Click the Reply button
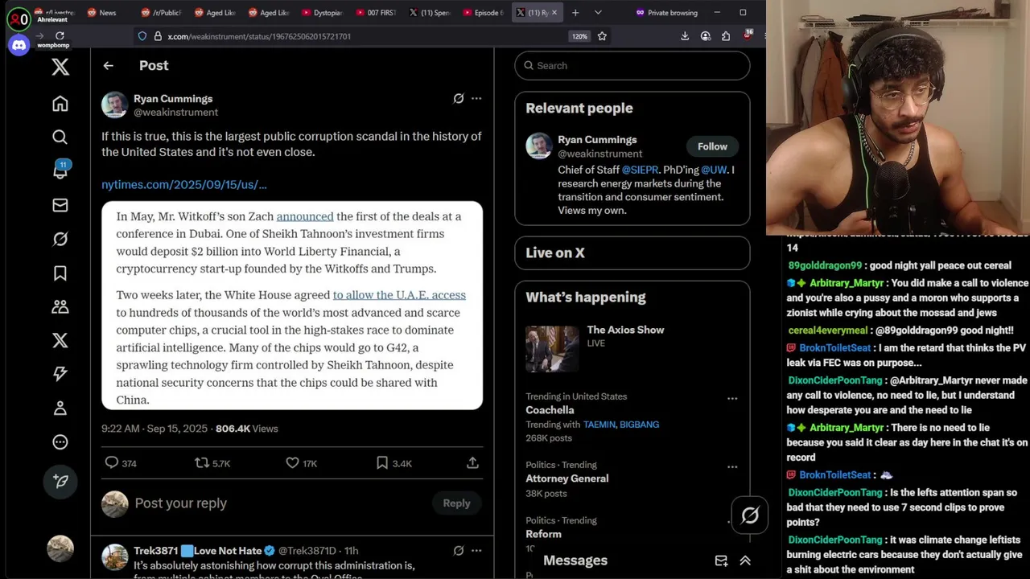The width and height of the screenshot is (1030, 579). coord(456,503)
